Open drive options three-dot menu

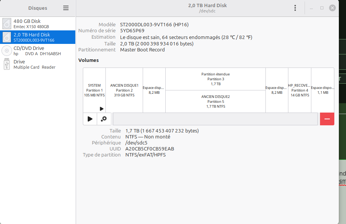click(x=295, y=8)
